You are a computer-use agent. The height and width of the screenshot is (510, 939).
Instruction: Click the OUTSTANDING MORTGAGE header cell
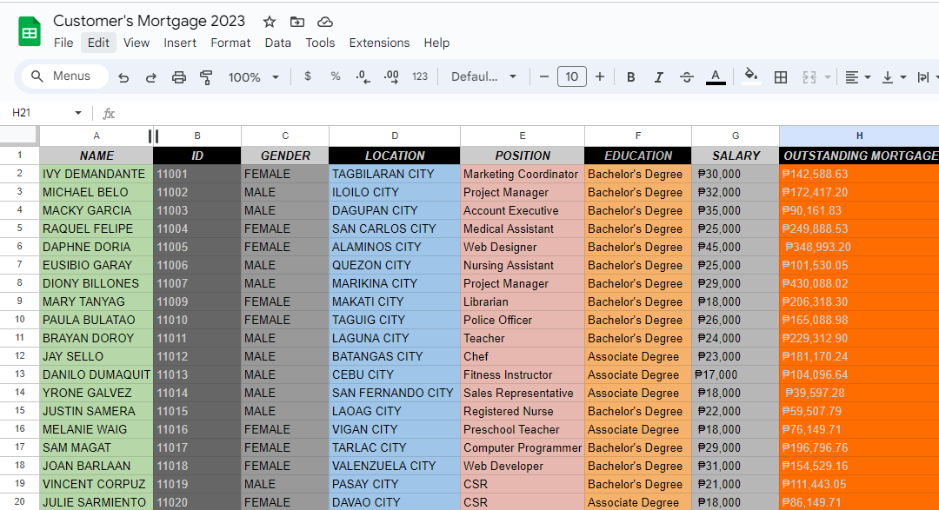point(859,156)
